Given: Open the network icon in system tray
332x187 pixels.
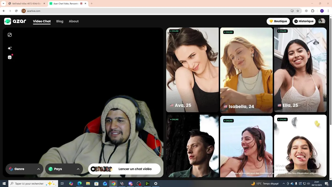Looking at the screenshot, I should 305,184.
